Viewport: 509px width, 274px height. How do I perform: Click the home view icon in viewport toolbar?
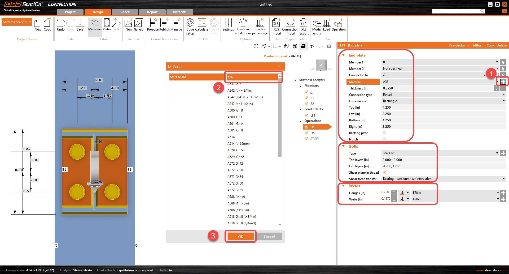pos(329,46)
